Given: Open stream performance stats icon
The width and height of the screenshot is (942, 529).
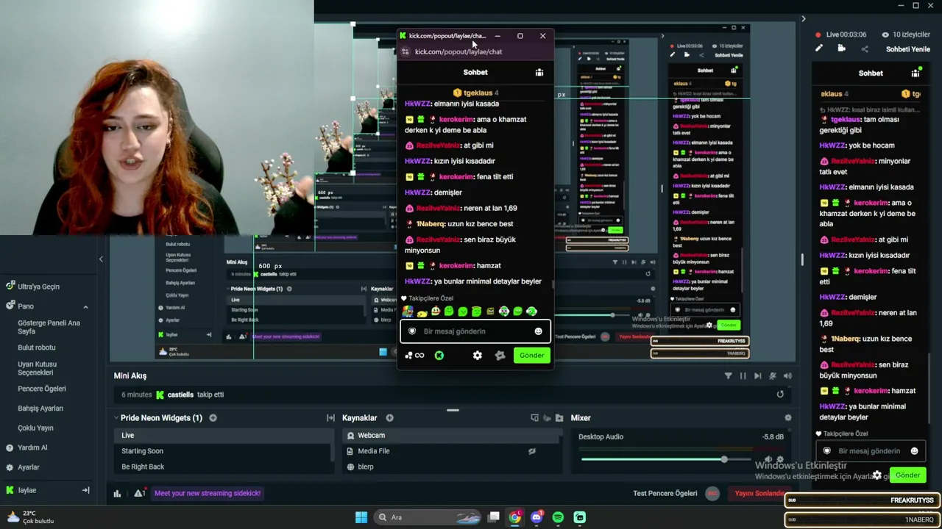Looking at the screenshot, I should tap(117, 494).
